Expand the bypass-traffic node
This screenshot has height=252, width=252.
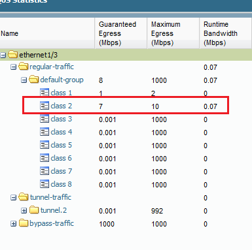pyautogui.click(x=13, y=224)
